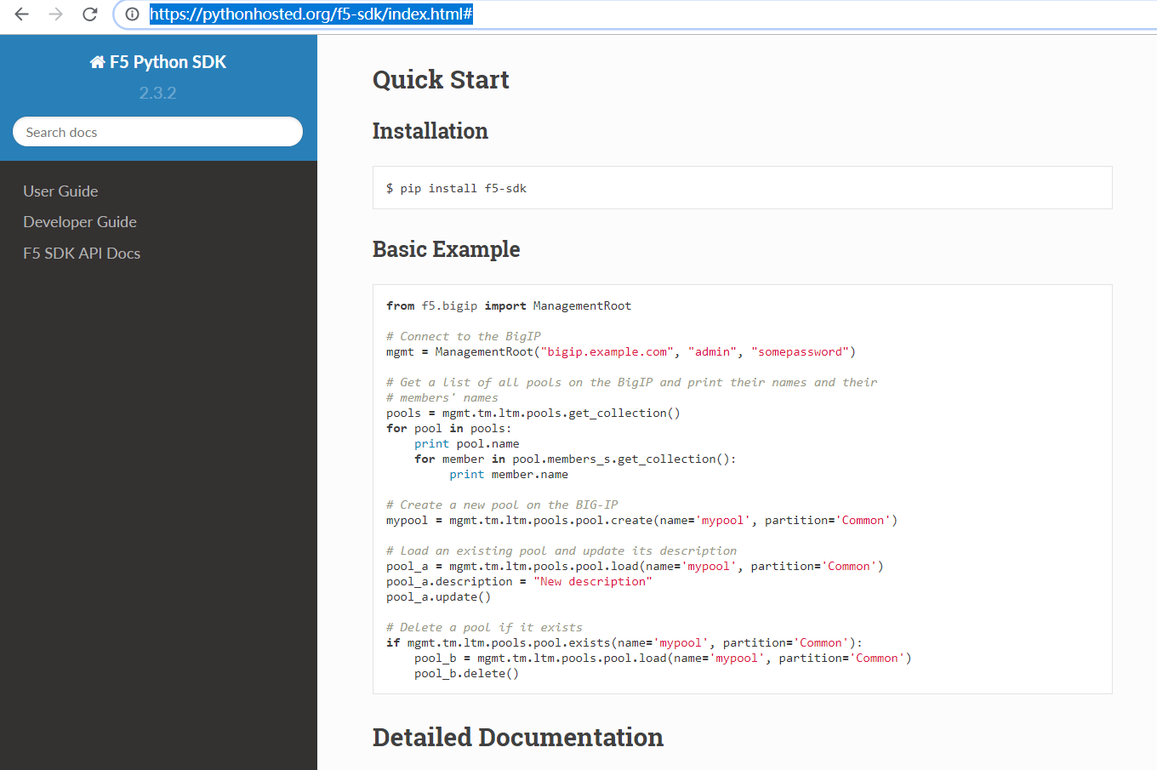The width and height of the screenshot is (1157, 770).
Task: Click the browser forward arrow
Action: (x=56, y=14)
